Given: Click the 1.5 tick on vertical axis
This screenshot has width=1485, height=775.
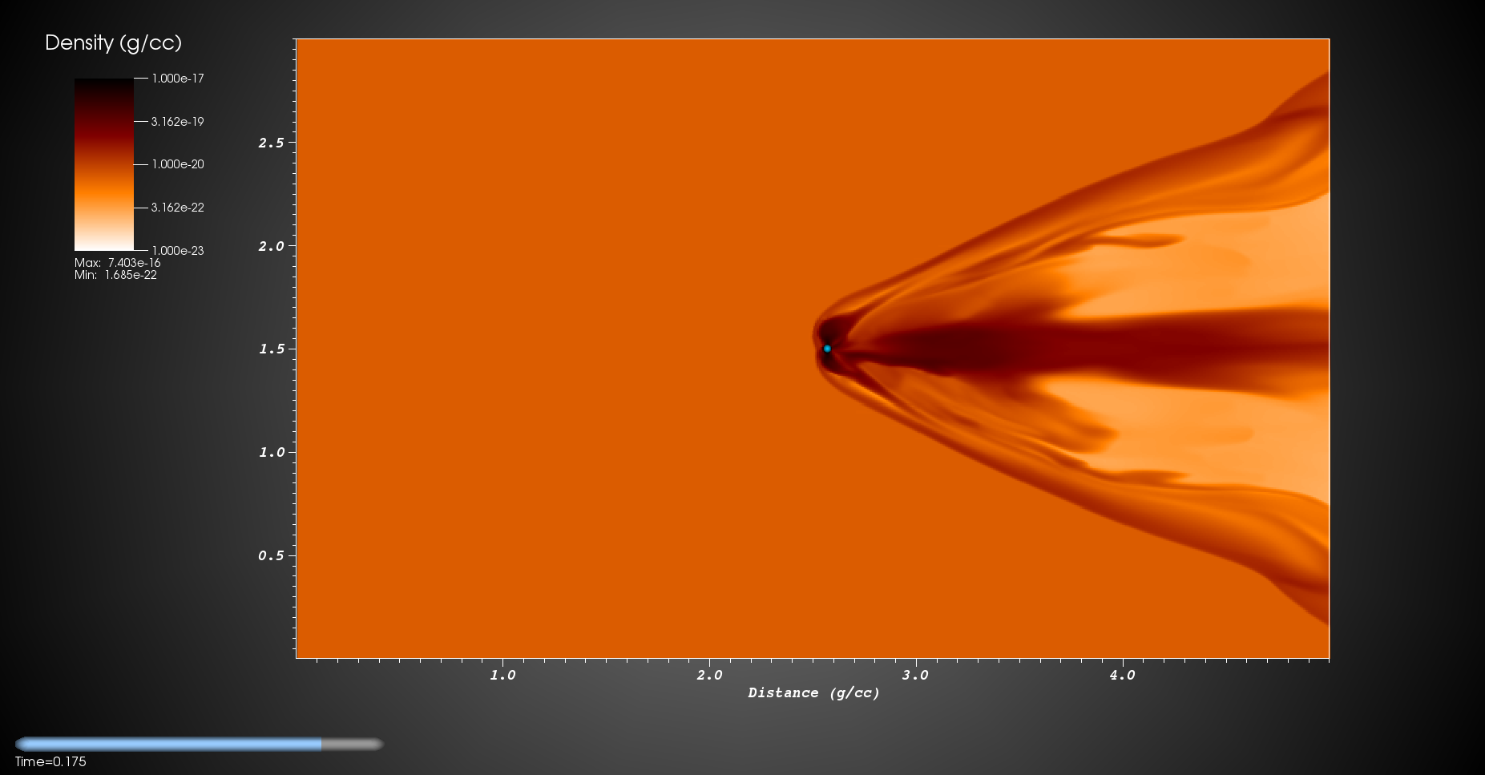Looking at the screenshot, I should pos(271,349).
